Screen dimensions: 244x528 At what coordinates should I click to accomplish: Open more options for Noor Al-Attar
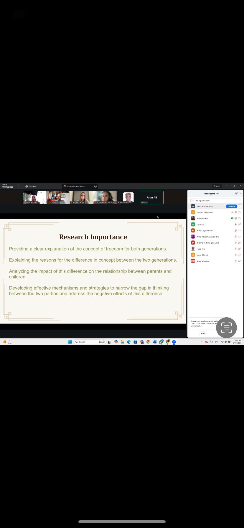(x=239, y=206)
